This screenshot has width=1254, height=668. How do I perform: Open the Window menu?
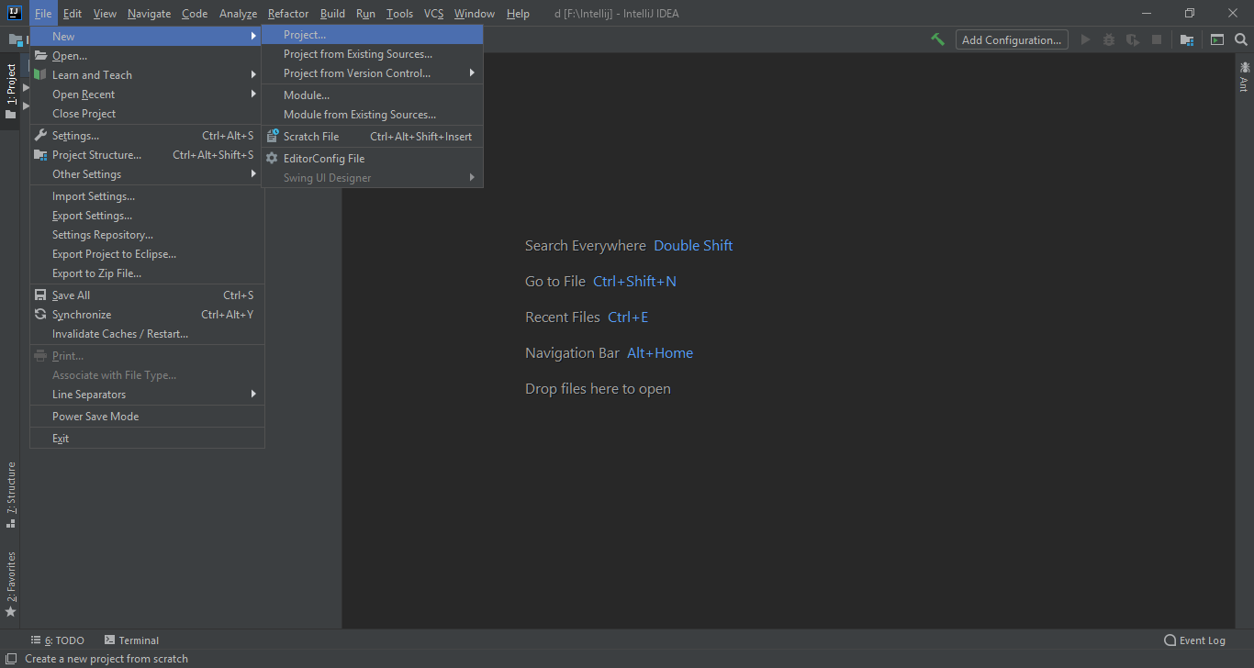click(475, 14)
